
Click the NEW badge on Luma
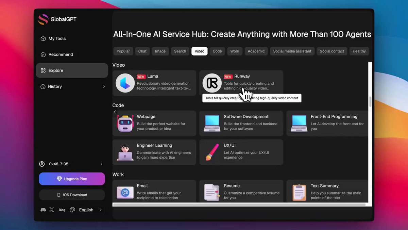coord(141,77)
